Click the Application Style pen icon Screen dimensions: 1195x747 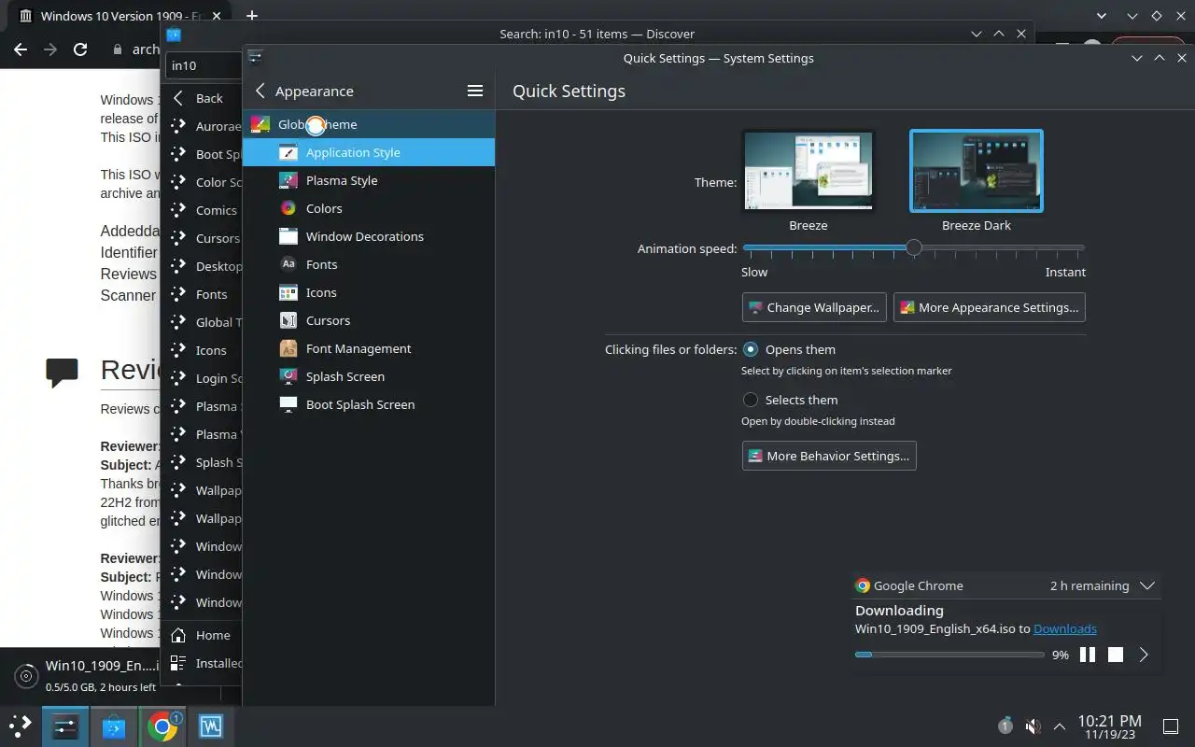(x=288, y=152)
